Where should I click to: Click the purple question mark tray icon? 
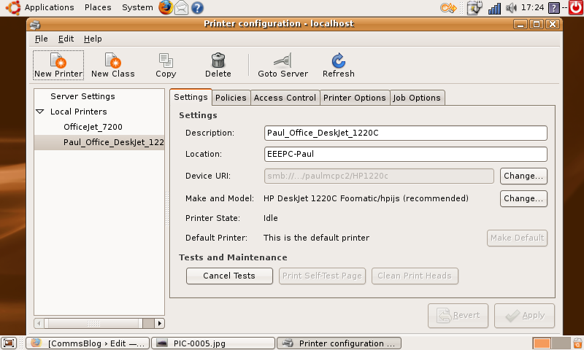pyautogui.click(x=554, y=8)
